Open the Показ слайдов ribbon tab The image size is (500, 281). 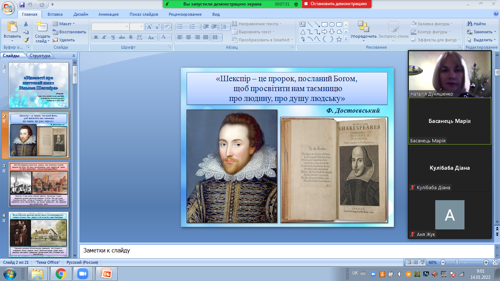point(144,14)
